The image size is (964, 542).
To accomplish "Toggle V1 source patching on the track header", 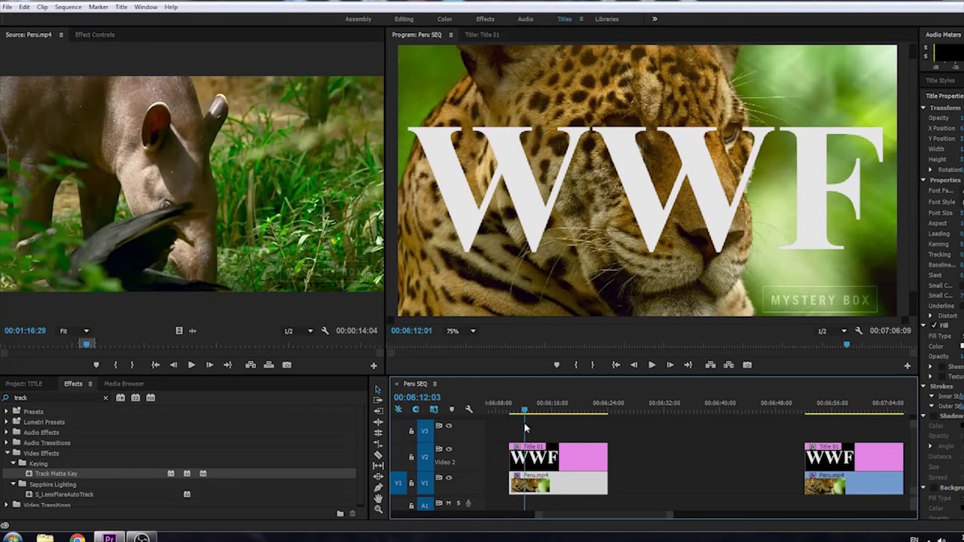I will click(x=398, y=483).
